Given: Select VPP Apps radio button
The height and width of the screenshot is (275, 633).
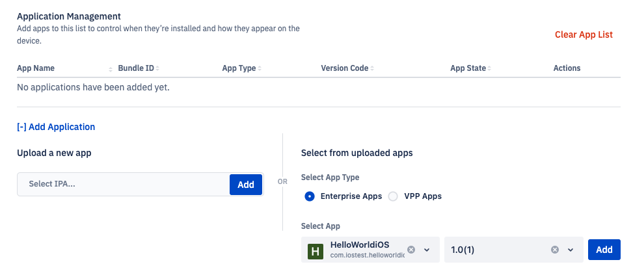Looking at the screenshot, I should click(x=393, y=197).
